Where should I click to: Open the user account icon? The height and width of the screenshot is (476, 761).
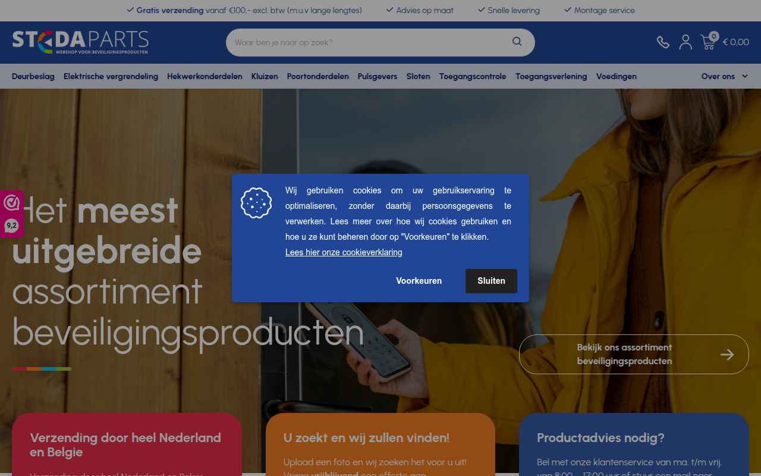pos(685,42)
